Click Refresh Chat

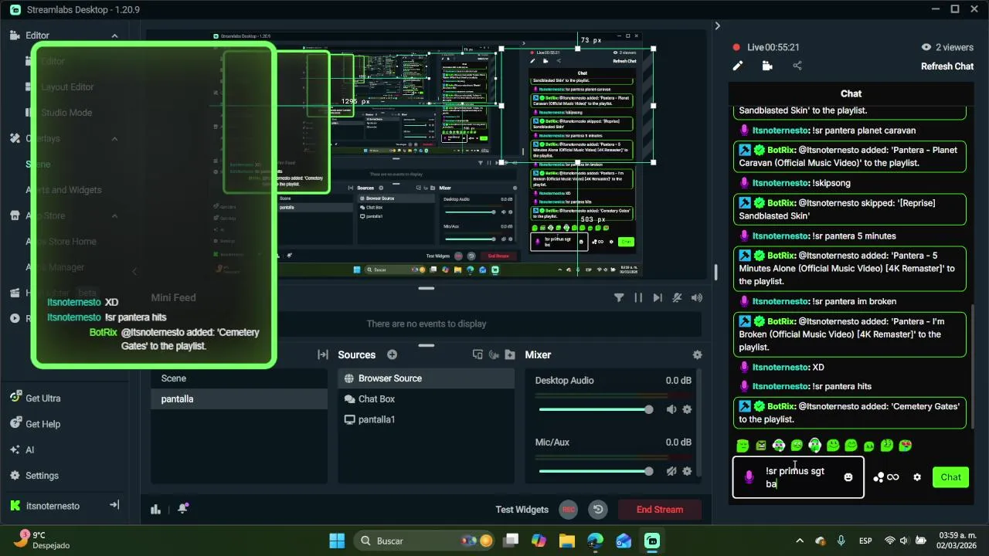coord(947,66)
